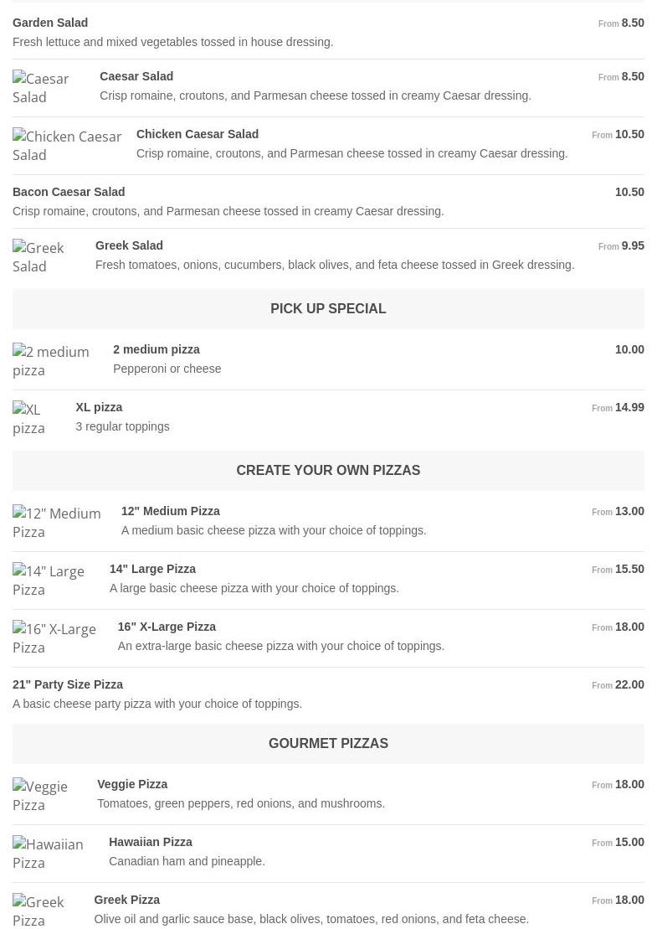Click the 12" Medium Pizza image

57,523
